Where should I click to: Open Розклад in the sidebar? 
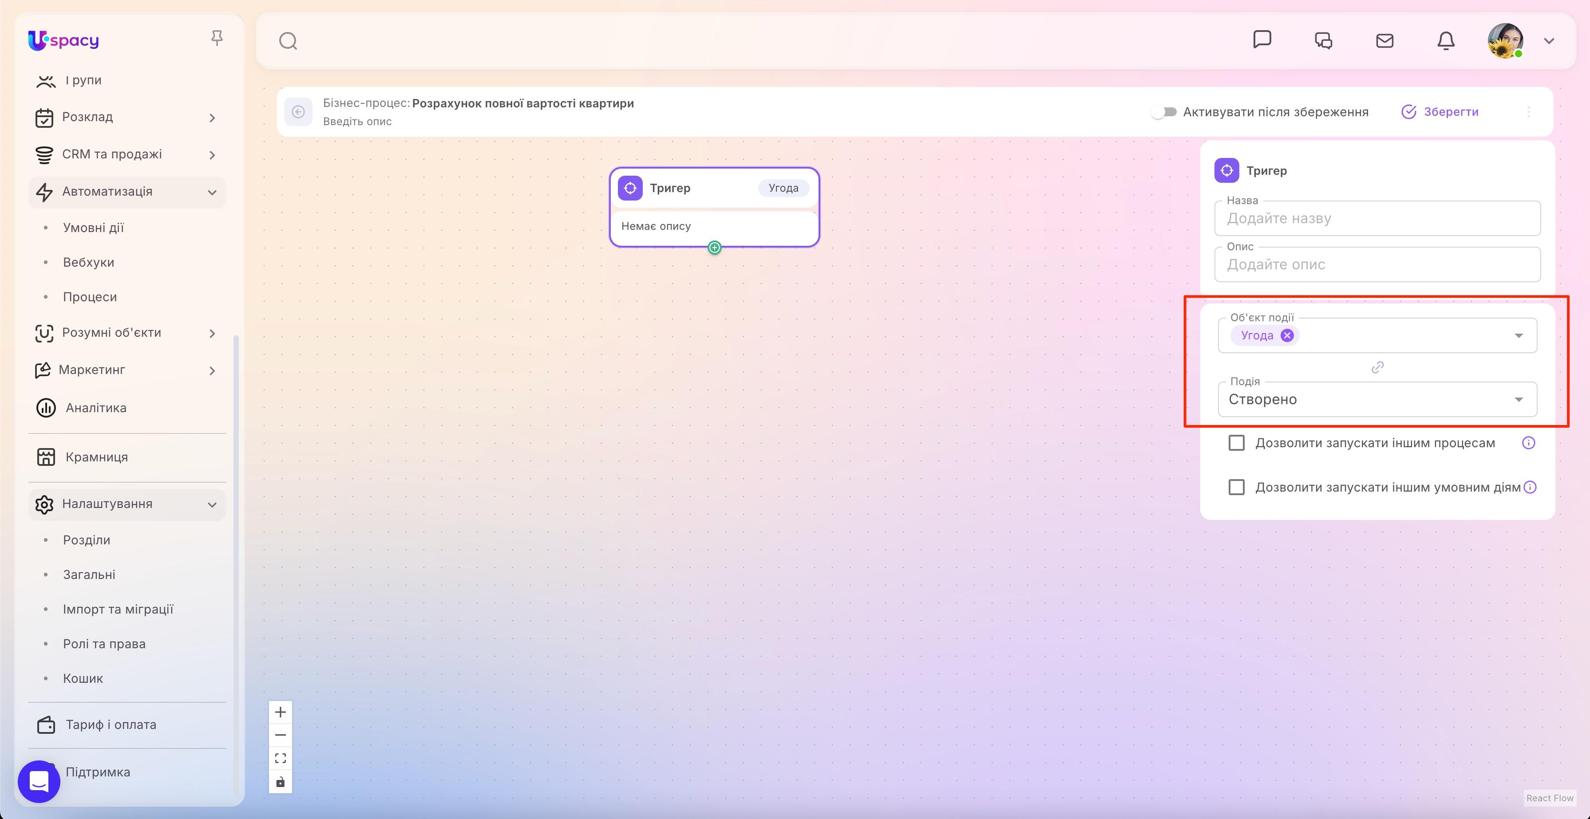87,117
